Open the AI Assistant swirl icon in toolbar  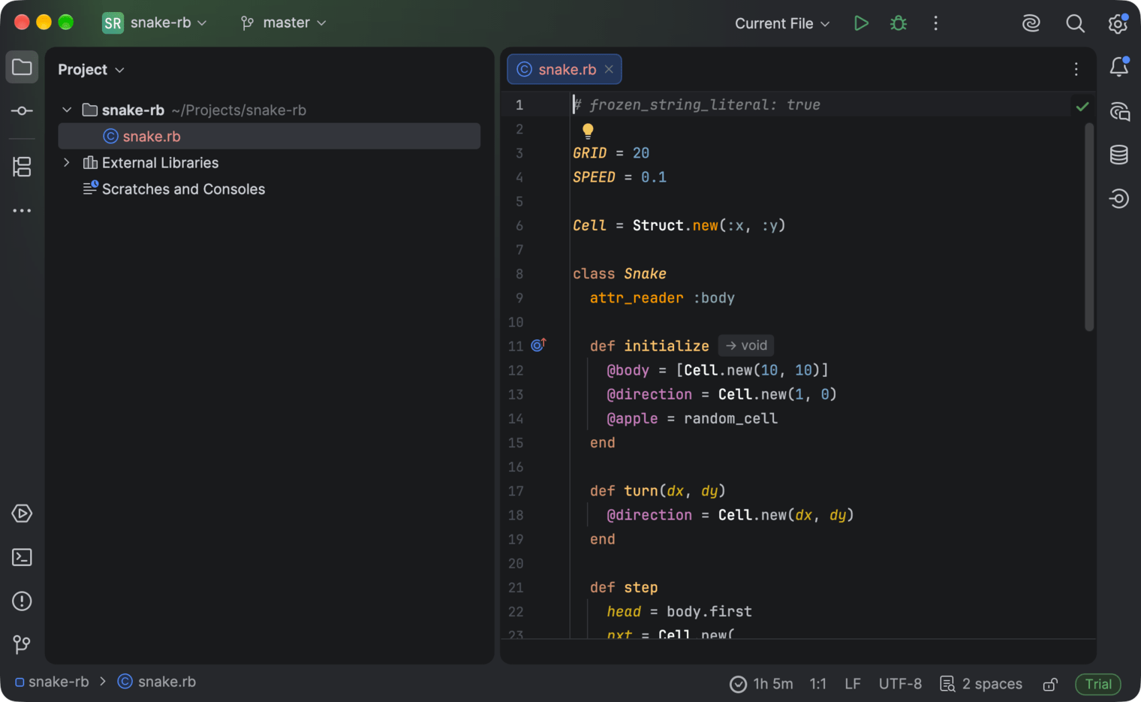click(1031, 23)
